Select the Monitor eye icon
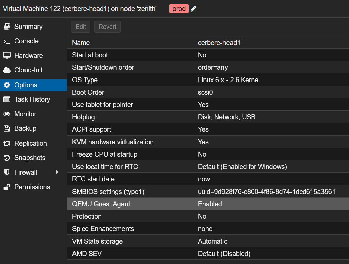Image resolution: width=349 pixels, height=264 pixels. (x=7, y=114)
